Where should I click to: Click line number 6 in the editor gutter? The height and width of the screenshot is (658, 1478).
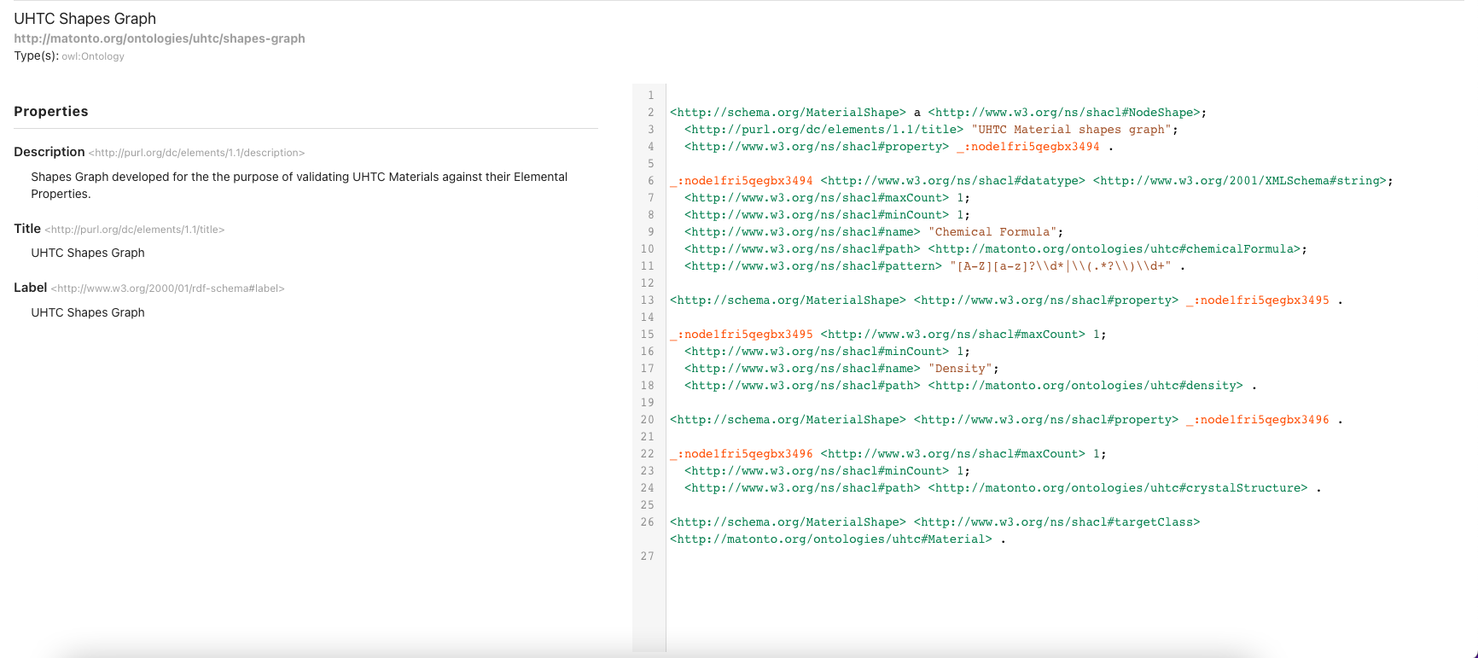[650, 181]
